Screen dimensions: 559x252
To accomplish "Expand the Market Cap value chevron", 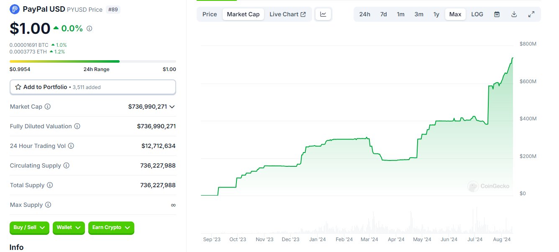I will pos(172,107).
